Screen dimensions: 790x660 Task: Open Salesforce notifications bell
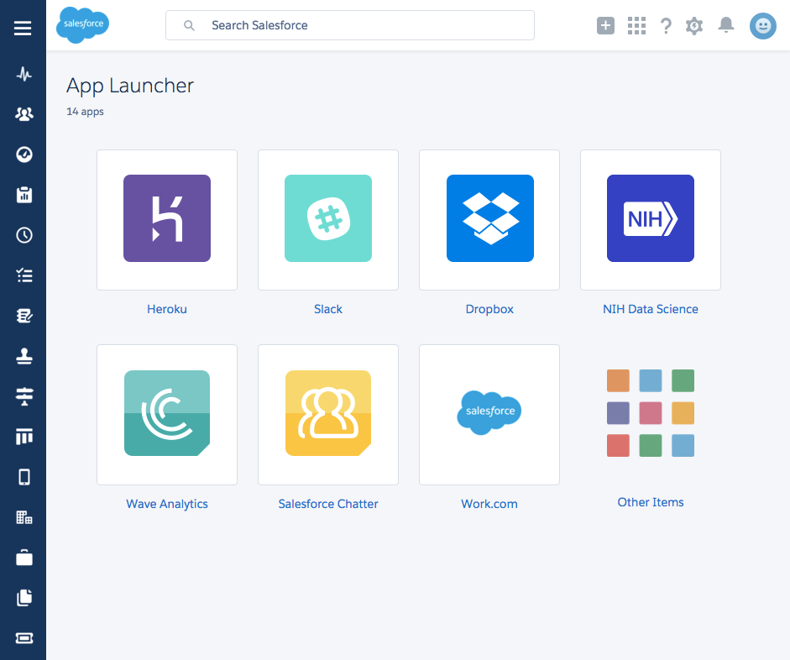click(726, 25)
